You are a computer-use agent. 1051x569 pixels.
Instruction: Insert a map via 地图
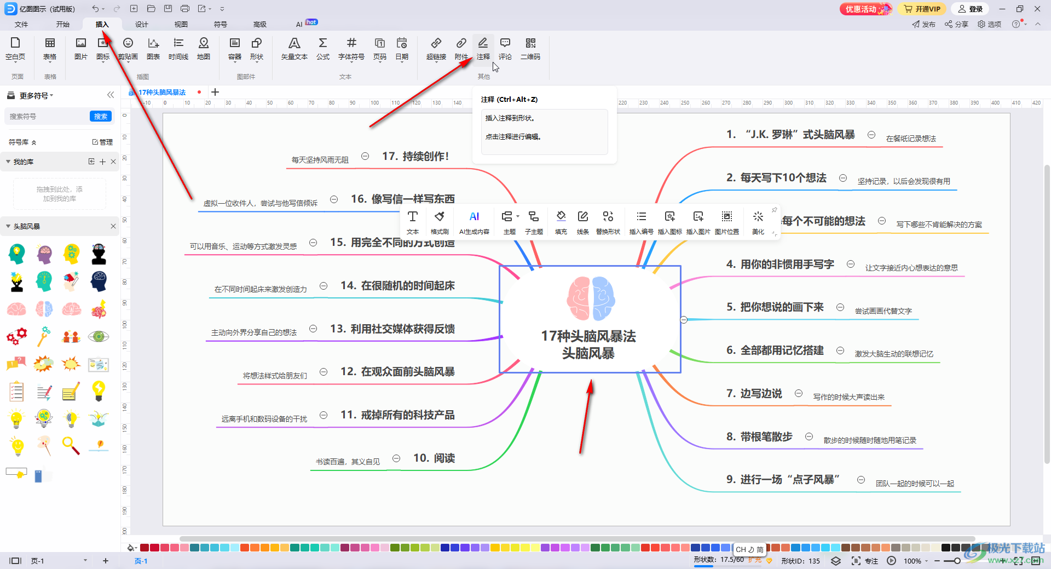point(204,48)
